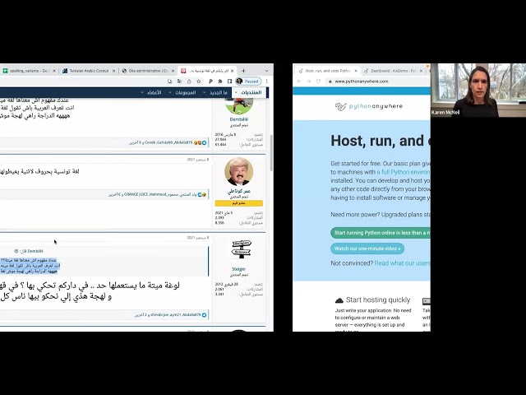Open a new tab in left browser
Screen dimensions: 526x395
pos(243,71)
